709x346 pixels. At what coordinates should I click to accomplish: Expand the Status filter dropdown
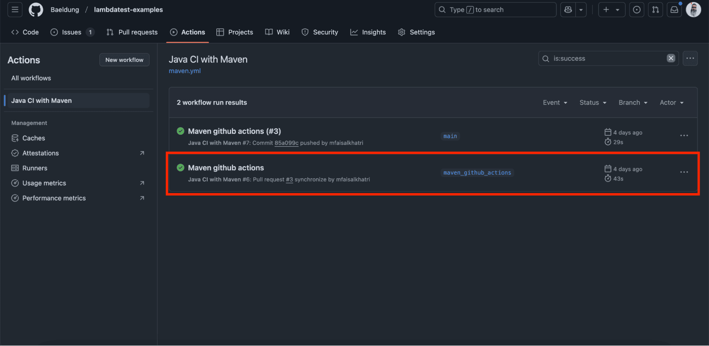(593, 102)
